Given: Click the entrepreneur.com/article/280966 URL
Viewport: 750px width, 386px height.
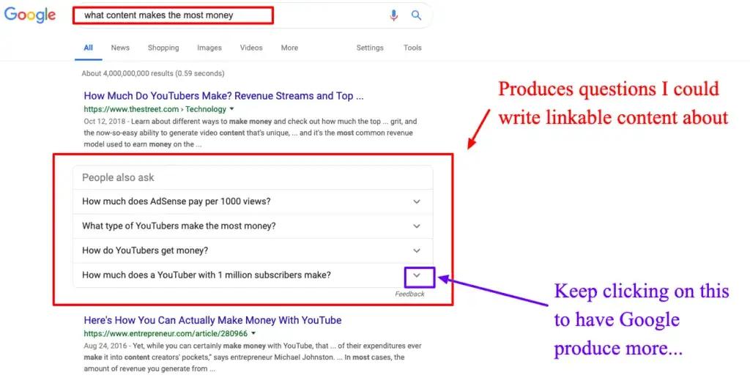Looking at the screenshot, I should point(166,333).
